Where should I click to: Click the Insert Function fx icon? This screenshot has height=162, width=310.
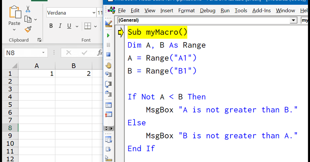[100, 53]
